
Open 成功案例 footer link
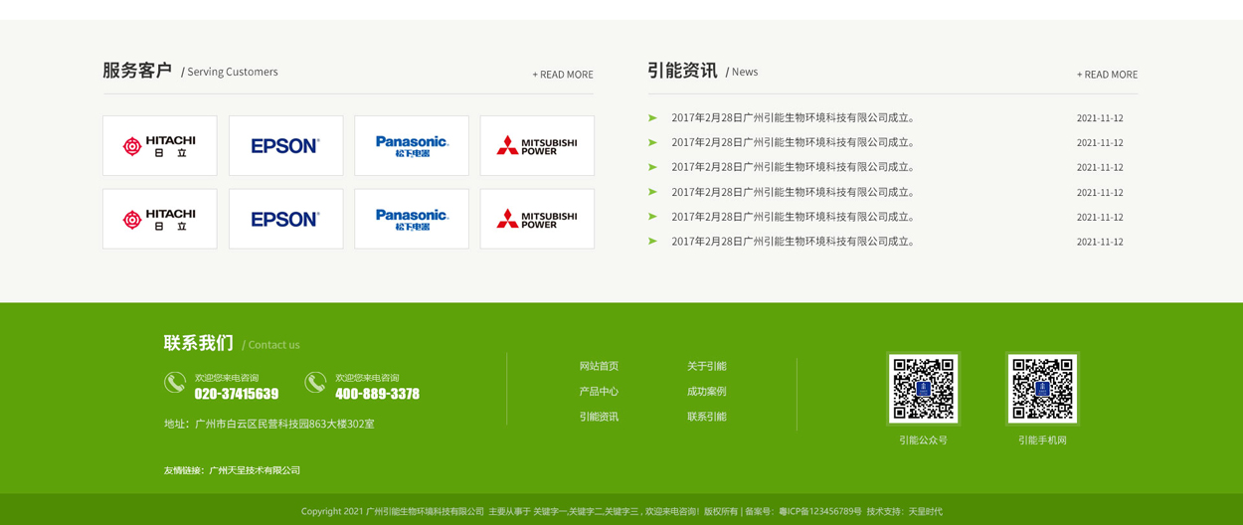(706, 392)
